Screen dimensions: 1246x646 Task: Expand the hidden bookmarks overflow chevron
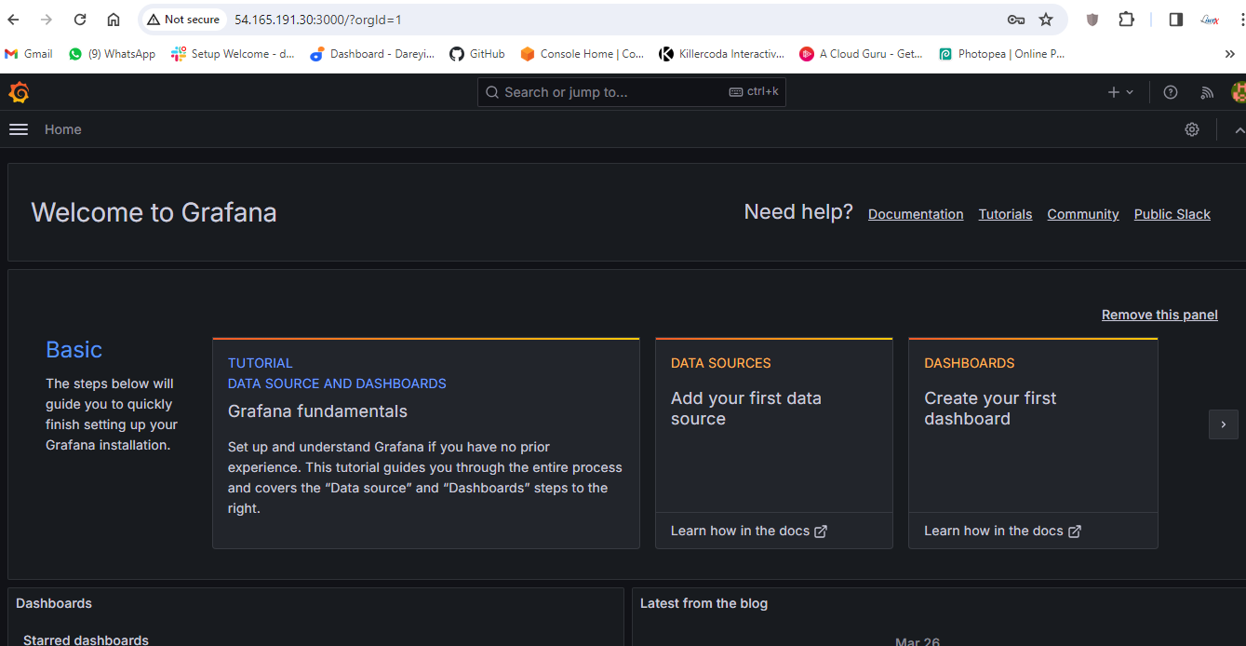(x=1229, y=54)
